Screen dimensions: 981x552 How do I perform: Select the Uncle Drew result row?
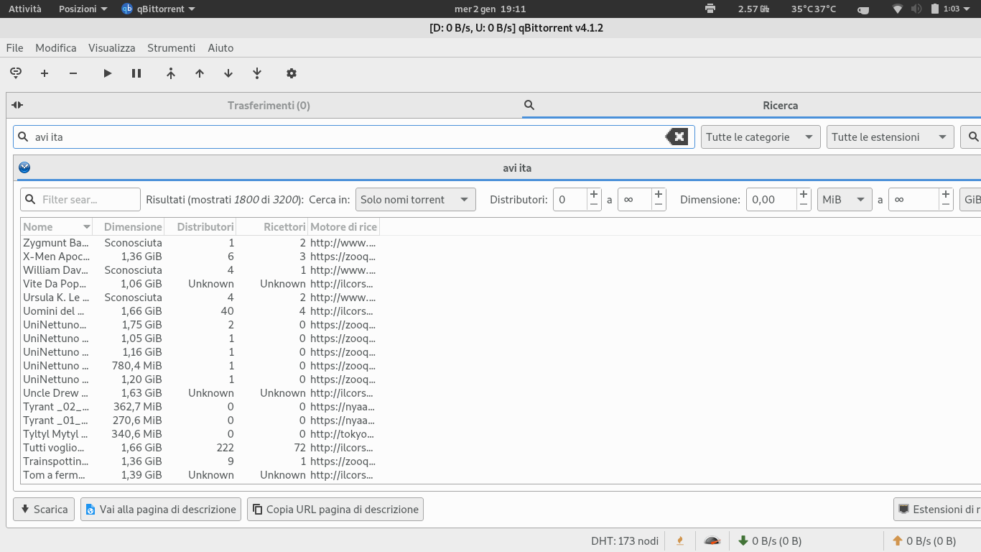(200, 392)
